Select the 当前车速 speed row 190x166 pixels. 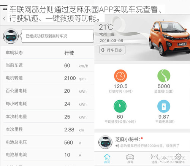coord(49,65)
